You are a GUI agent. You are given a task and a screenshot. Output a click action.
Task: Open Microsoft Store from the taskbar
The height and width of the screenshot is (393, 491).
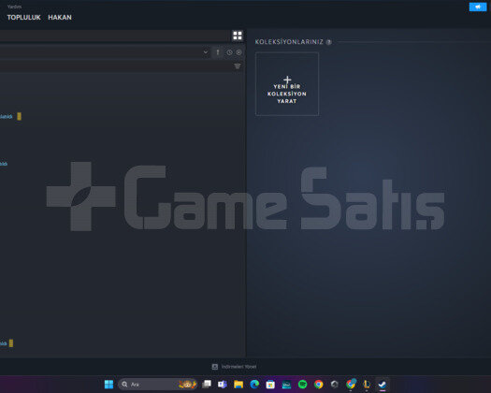(x=270, y=385)
